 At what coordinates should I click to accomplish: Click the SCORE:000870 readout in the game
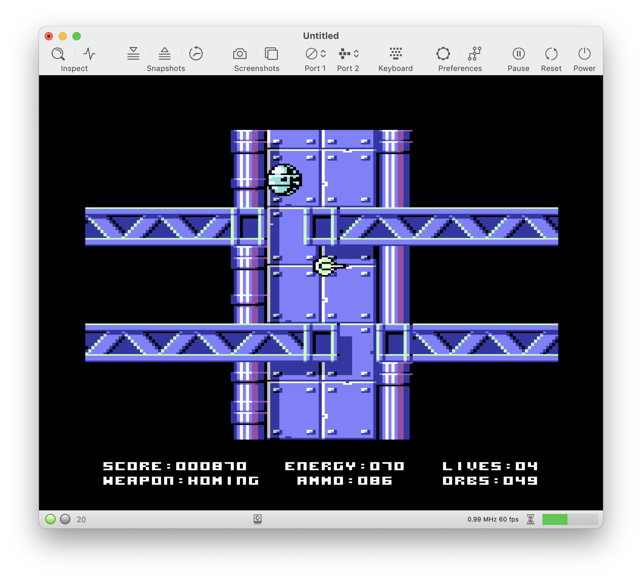coord(175,466)
